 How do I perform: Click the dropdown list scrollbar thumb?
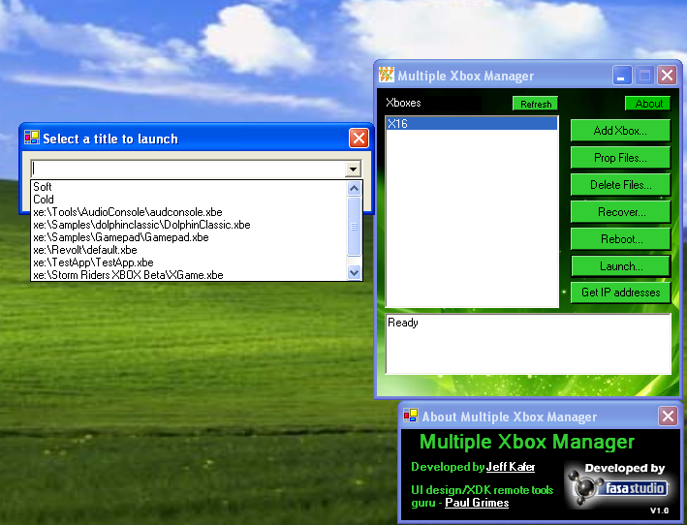click(354, 227)
